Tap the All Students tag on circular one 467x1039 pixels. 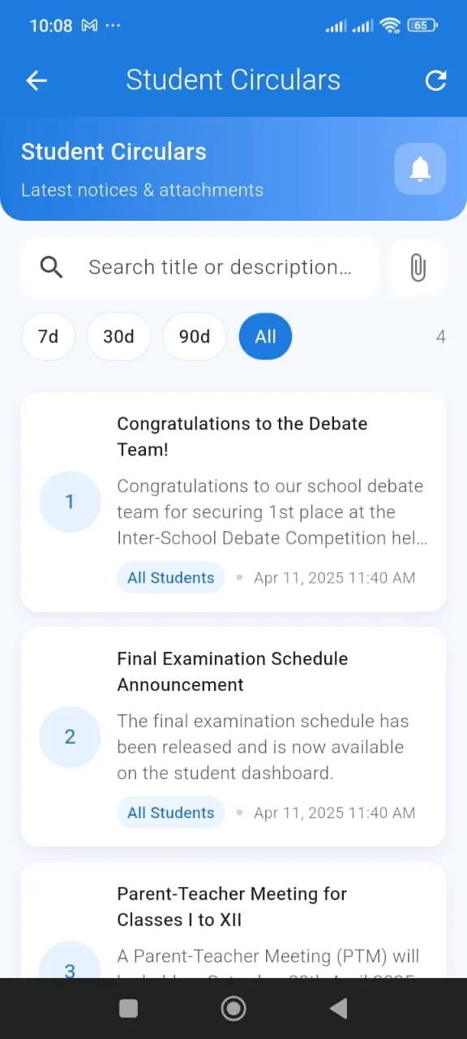[170, 577]
